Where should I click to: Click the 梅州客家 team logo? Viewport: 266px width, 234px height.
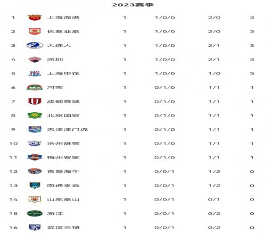pyautogui.click(x=35, y=157)
